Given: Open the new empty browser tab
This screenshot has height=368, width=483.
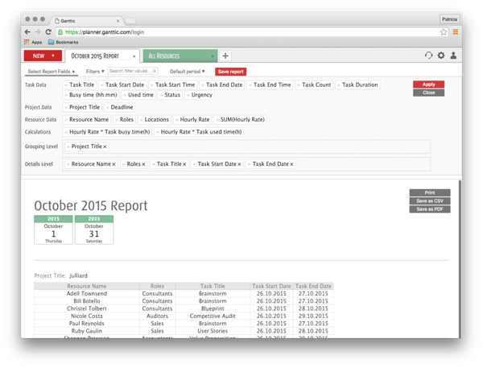Looking at the screenshot, I should click(130, 21).
